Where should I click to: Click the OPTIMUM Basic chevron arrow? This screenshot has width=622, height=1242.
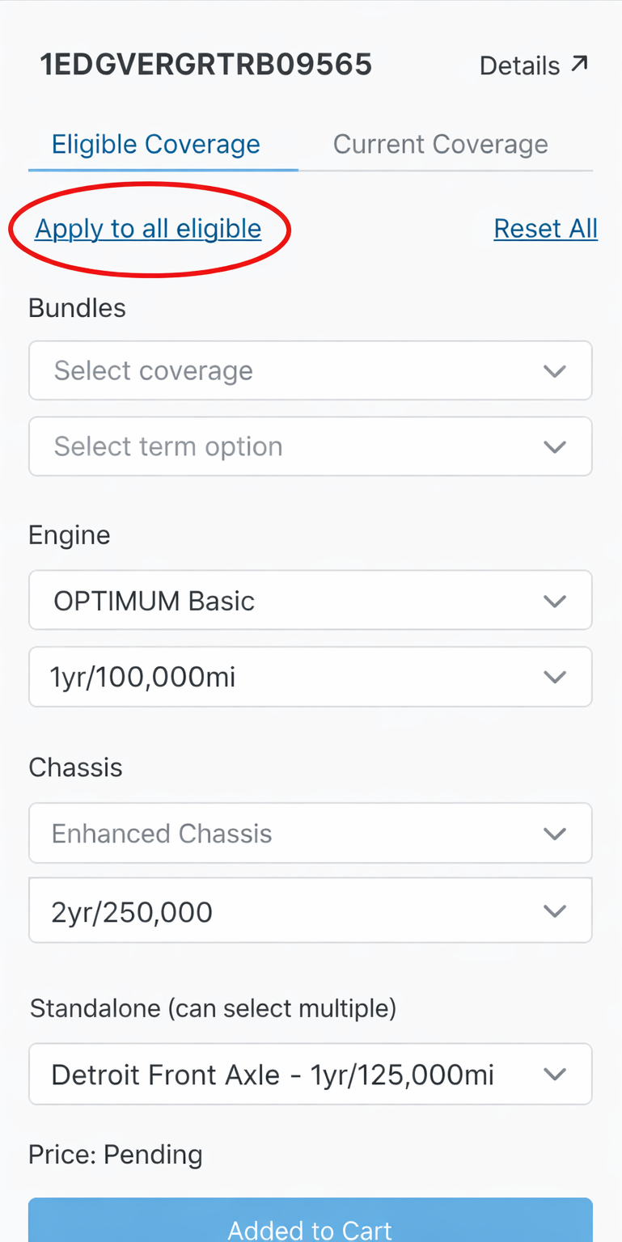[x=555, y=602]
